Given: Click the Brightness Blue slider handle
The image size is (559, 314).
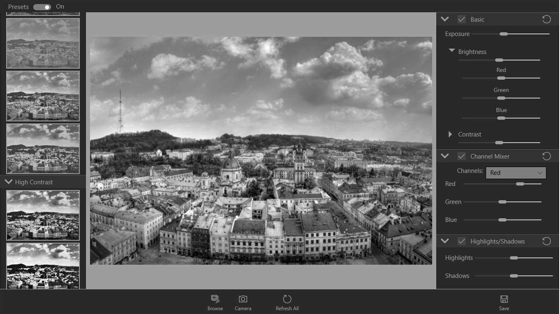Looking at the screenshot, I should (501, 118).
